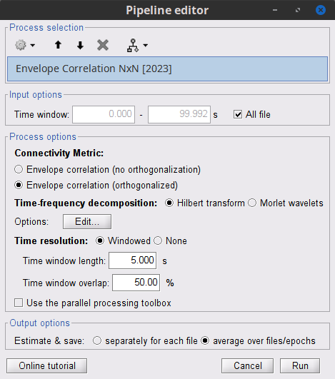Select Envelope Correlation NxN [2023] process
Viewport: 335px width, 379px height.
(167, 69)
